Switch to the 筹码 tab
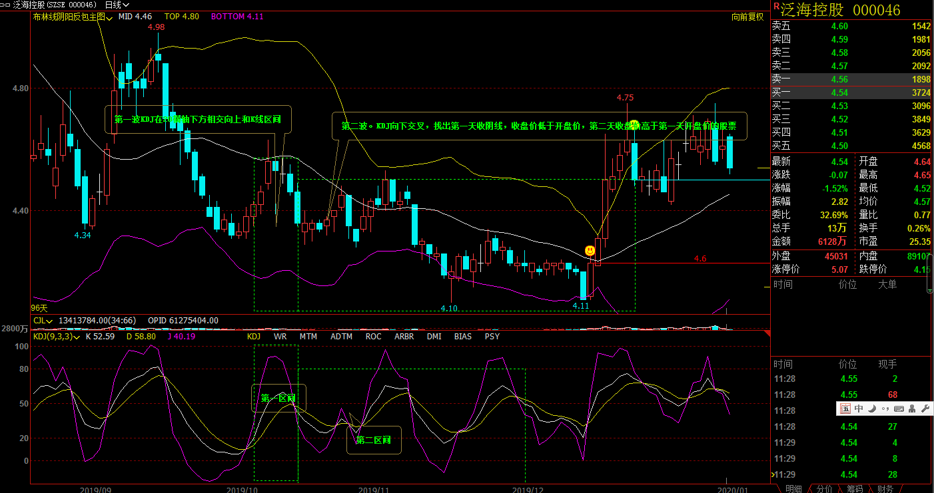The width and height of the screenshot is (934, 493). coord(855,488)
